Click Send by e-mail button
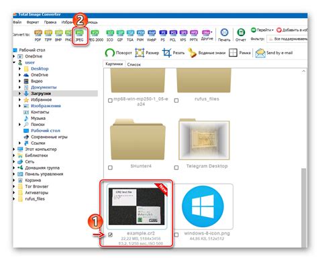 pos(274,53)
